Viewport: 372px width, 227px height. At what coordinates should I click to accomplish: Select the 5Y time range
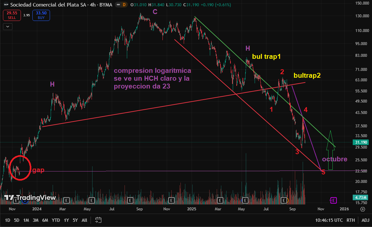(75, 220)
